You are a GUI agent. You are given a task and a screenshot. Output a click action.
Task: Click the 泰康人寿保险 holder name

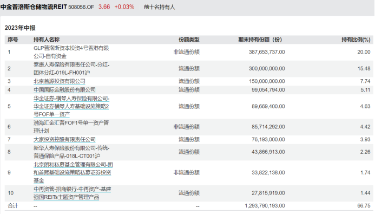71,69
